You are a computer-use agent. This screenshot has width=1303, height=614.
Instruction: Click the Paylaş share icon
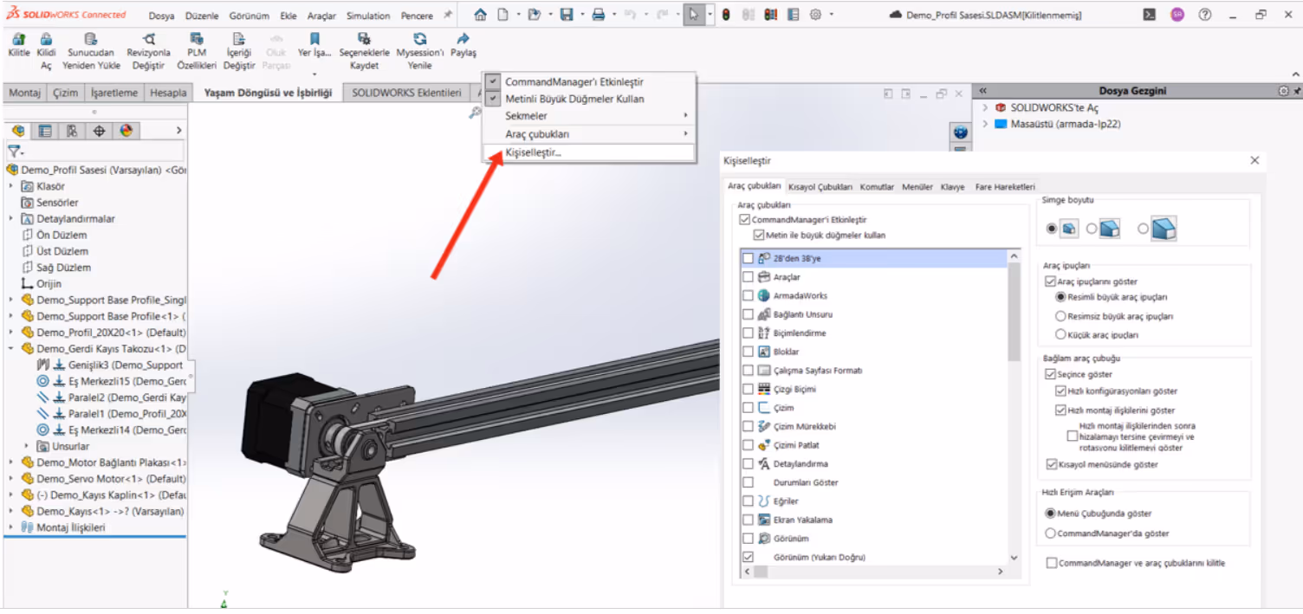[x=464, y=39]
